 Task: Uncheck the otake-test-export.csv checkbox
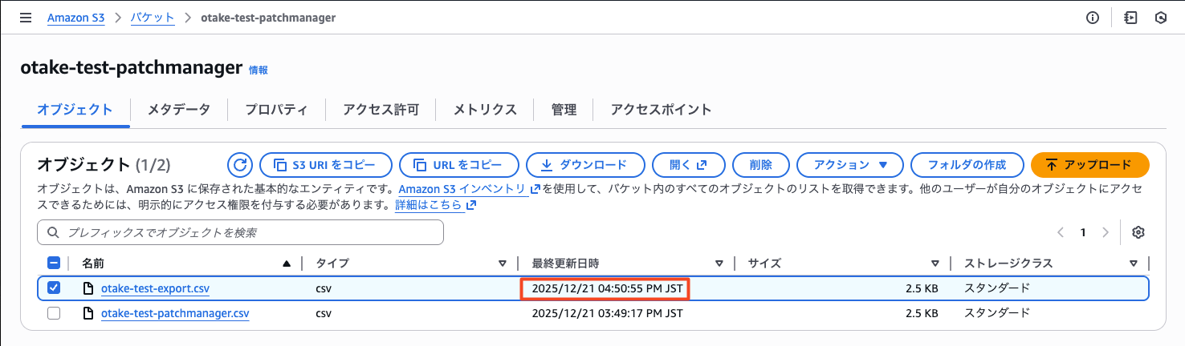tap(54, 288)
